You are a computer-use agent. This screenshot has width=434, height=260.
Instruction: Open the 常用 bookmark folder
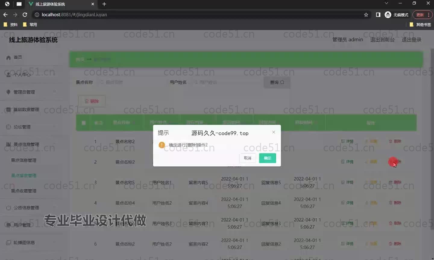pos(30,25)
